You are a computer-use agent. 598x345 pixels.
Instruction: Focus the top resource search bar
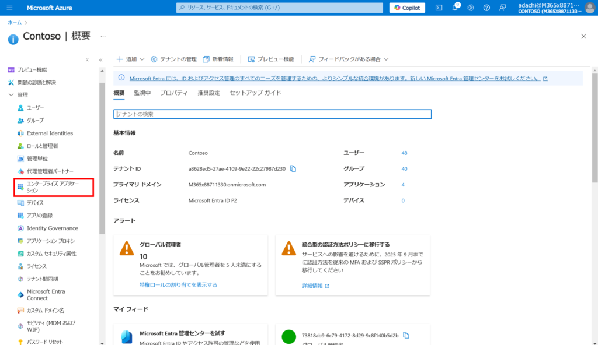pos(280,8)
